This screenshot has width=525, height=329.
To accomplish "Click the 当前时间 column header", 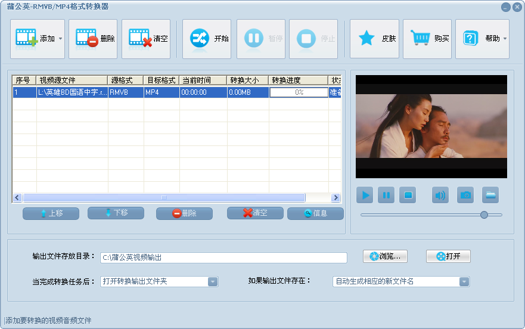I will (203, 80).
